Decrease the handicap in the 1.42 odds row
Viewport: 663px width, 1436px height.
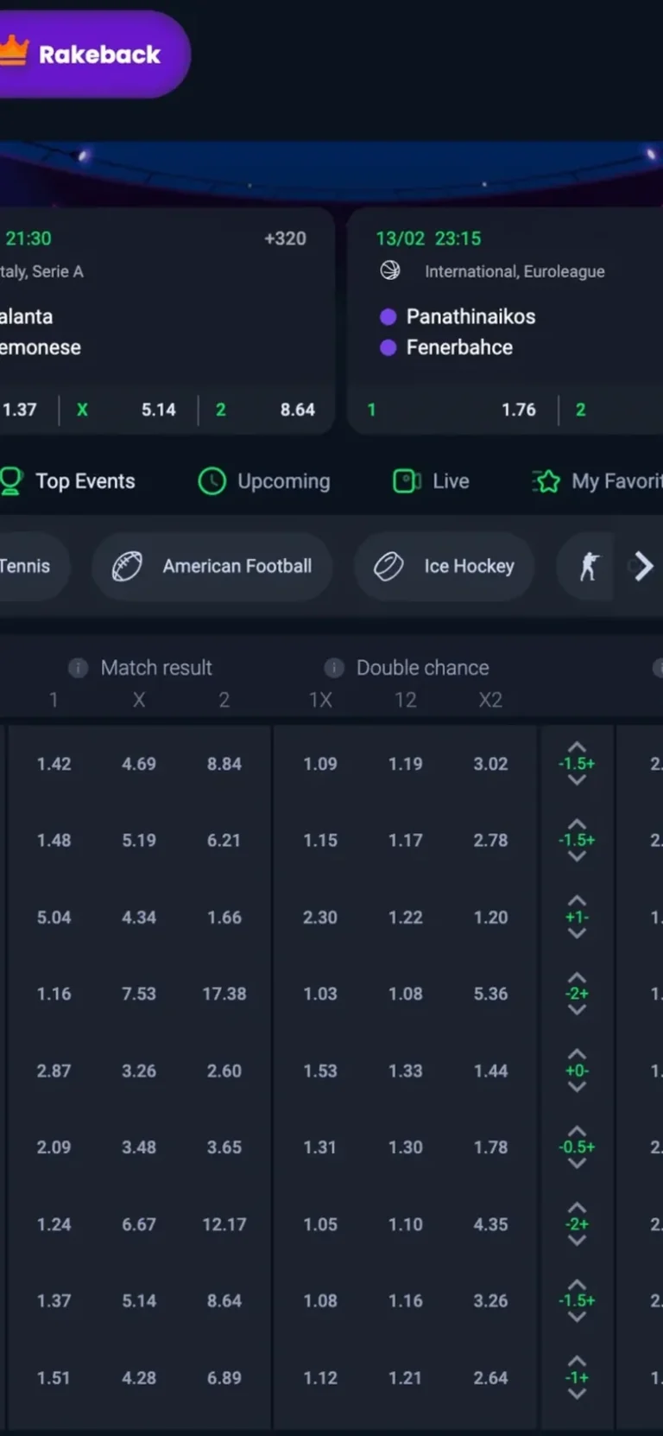[x=577, y=780]
